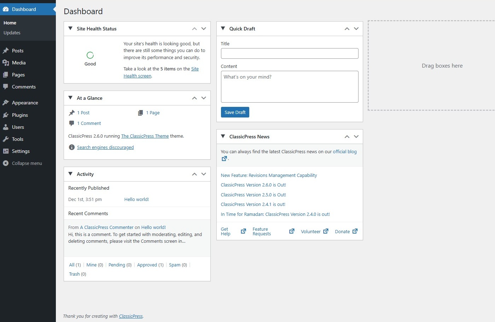This screenshot has height=322, width=495.
Task: Click the Users person icon
Action: 6,127
